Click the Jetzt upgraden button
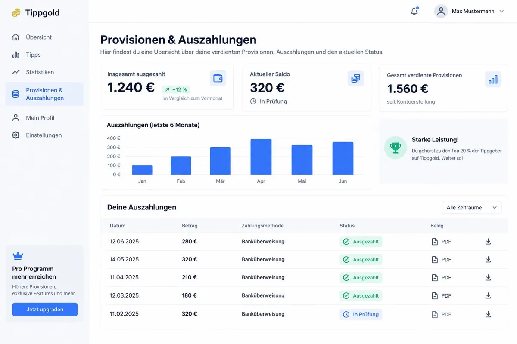This screenshot has width=517, height=344. pyautogui.click(x=45, y=310)
